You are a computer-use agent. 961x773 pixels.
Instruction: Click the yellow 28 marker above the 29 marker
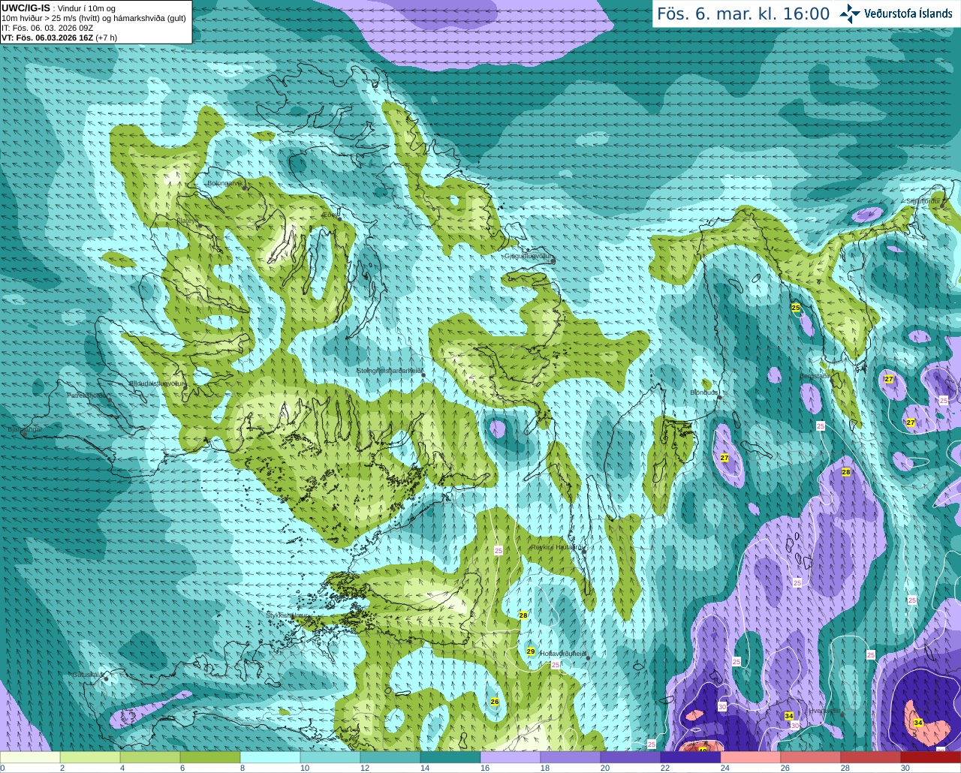point(523,615)
